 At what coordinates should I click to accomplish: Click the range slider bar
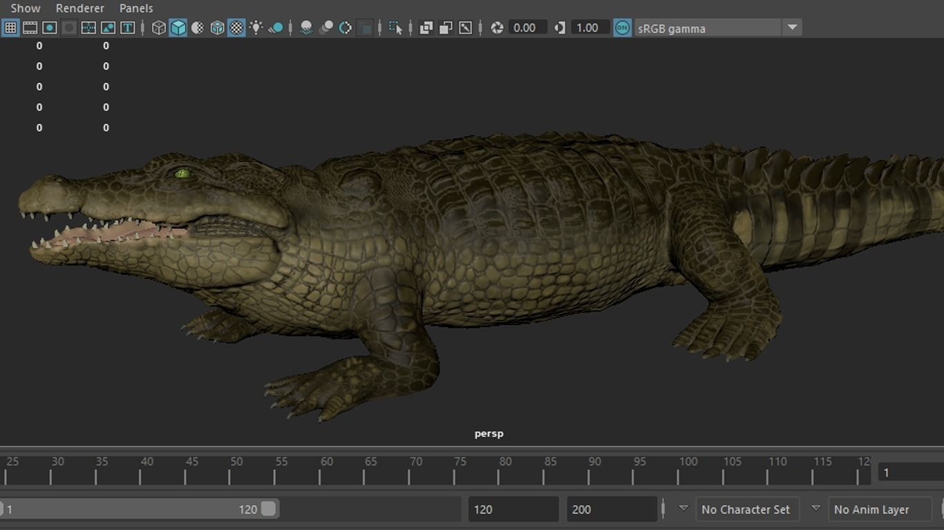pos(138,509)
